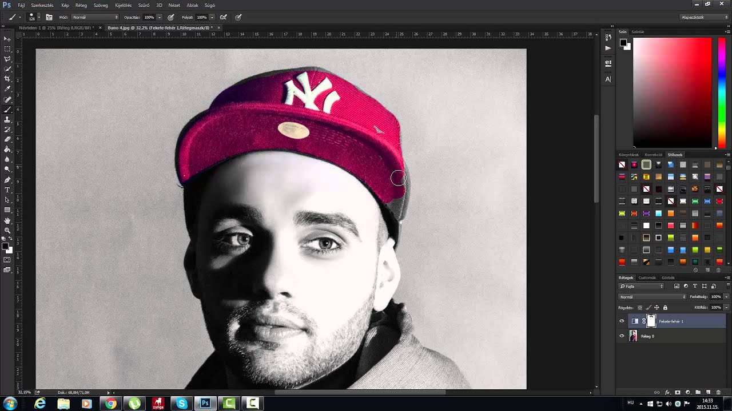Open the Folyat percentage dropdown arrow
732x411 pixels.
(x=212, y=17)
